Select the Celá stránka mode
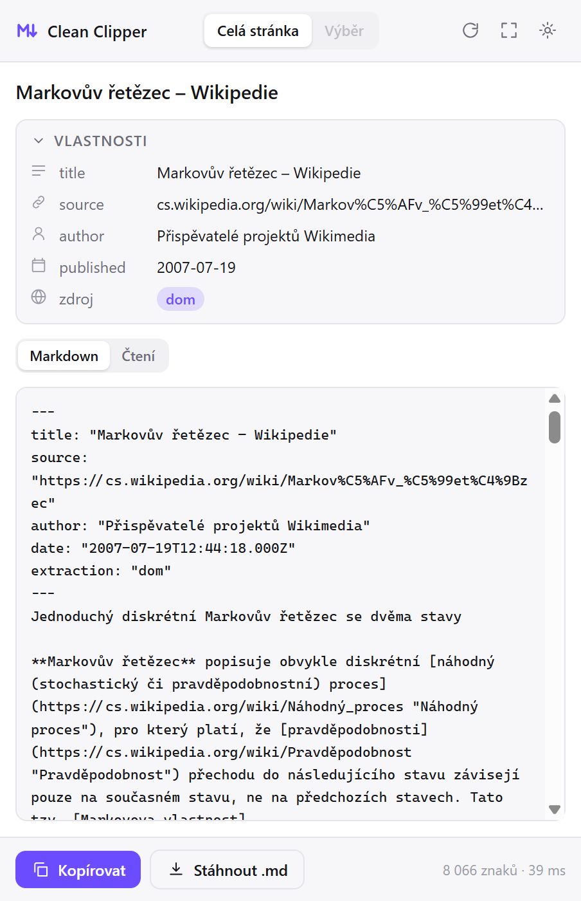Image resolution: width=581 pixels, height=901 pixels. click(x=258, y=31)
